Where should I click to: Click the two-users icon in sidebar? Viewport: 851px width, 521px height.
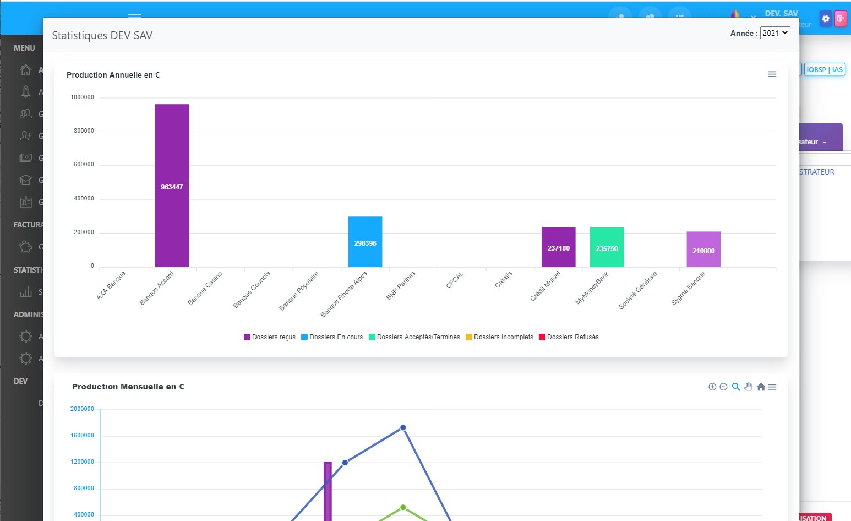click(x=26, y=114)
